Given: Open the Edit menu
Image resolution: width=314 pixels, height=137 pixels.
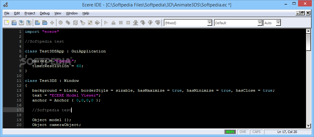Looking at the screenshot, I should (x=17, y=13).
